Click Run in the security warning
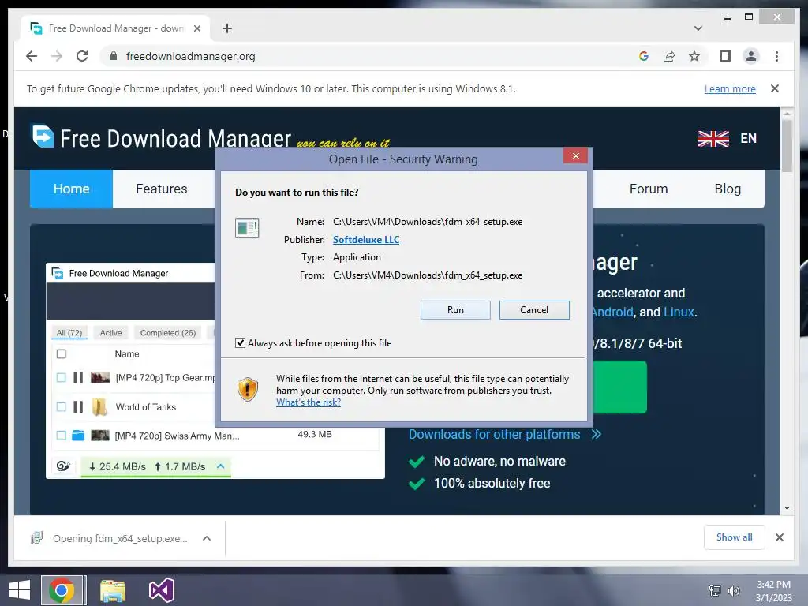 pyautogui.click(x=455, y=309)
